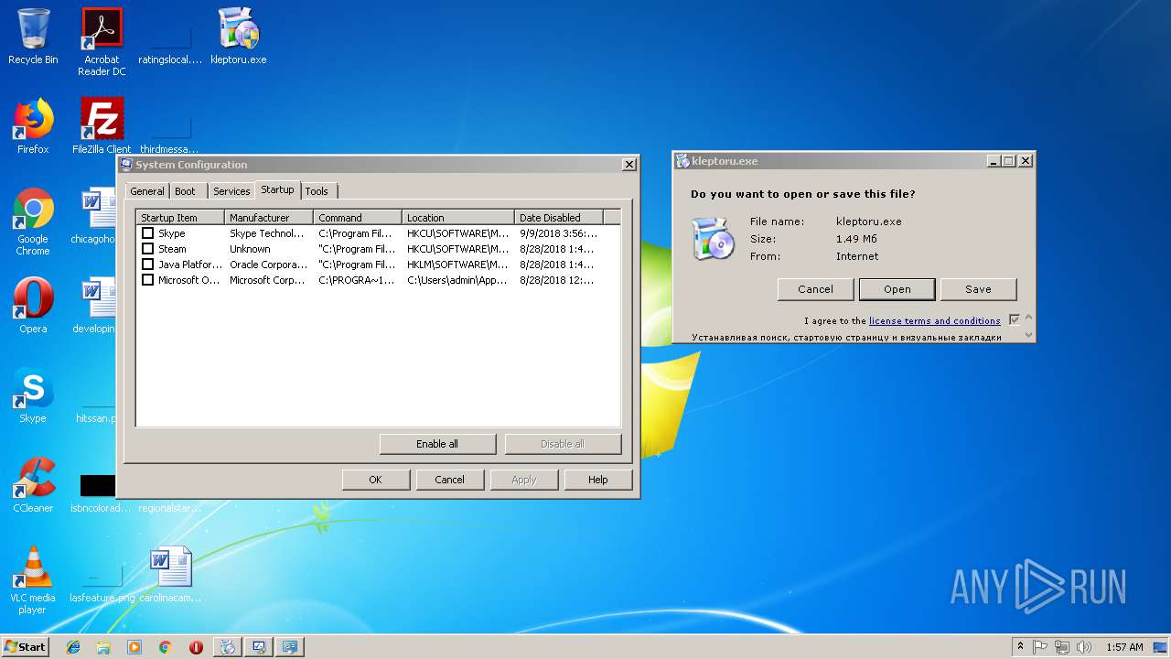Open the Tools tab
1171x659 pixels.
point(317,191)
